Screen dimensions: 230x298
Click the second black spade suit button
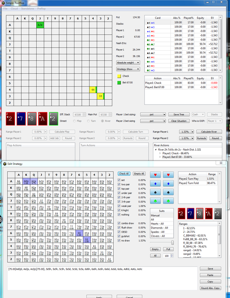click(168, 192)
